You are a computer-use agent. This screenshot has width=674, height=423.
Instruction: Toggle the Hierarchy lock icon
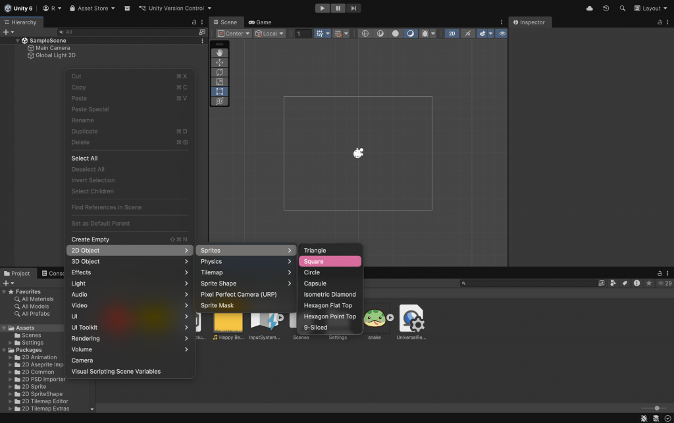pyautogui.click(x=194, y=22)
